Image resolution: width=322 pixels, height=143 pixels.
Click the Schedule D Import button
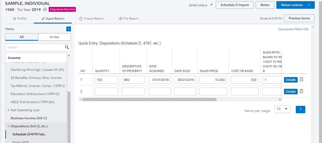[x=234, y=5]
